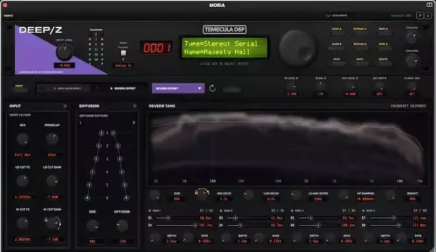Toggle the Algo A button
This screenshot has width=436, height=252.
point(337,33)
